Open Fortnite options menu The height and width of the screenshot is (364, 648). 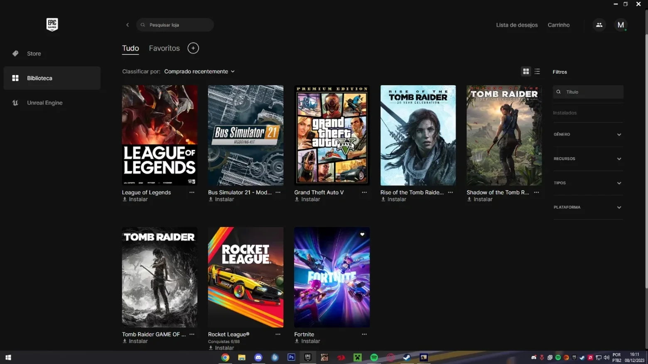[364, 334]
